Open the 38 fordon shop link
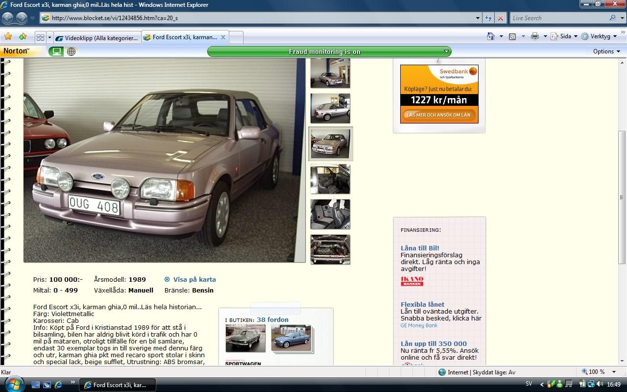The height and width of the screenshot is (392, 627). click(272, 319)
